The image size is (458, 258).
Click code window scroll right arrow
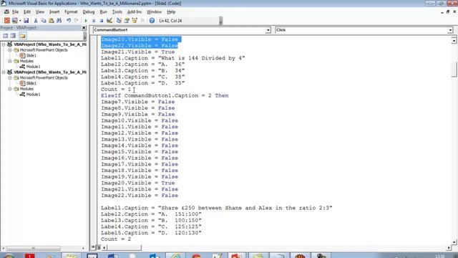point(449,248)
